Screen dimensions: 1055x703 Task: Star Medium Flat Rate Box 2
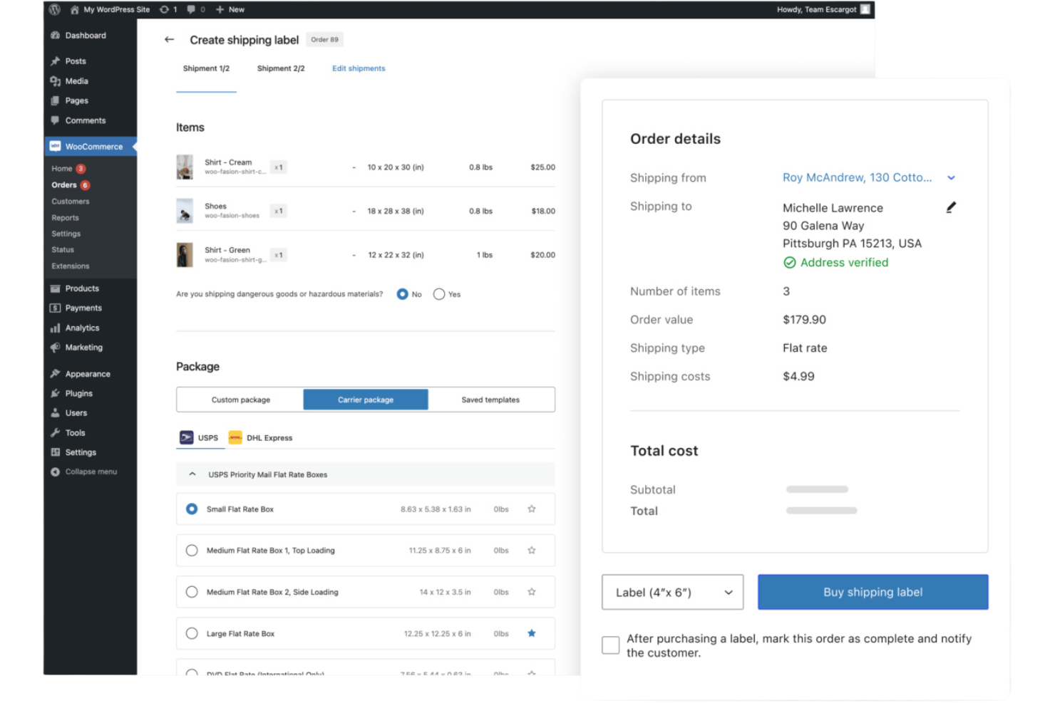tap(532, 592)
